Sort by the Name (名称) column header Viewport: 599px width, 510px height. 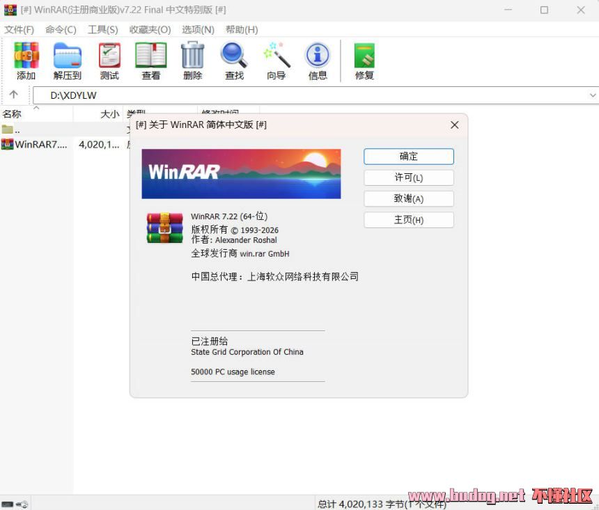point(36,113)
